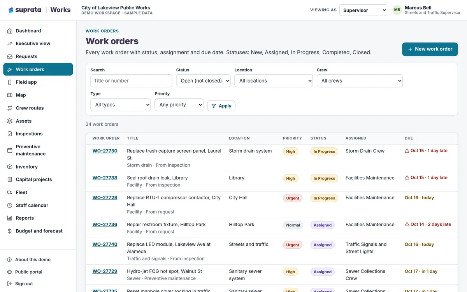Open the Priority filter dropdown
The height and width of the screenshot is (292, 467).
click(179, 105)
